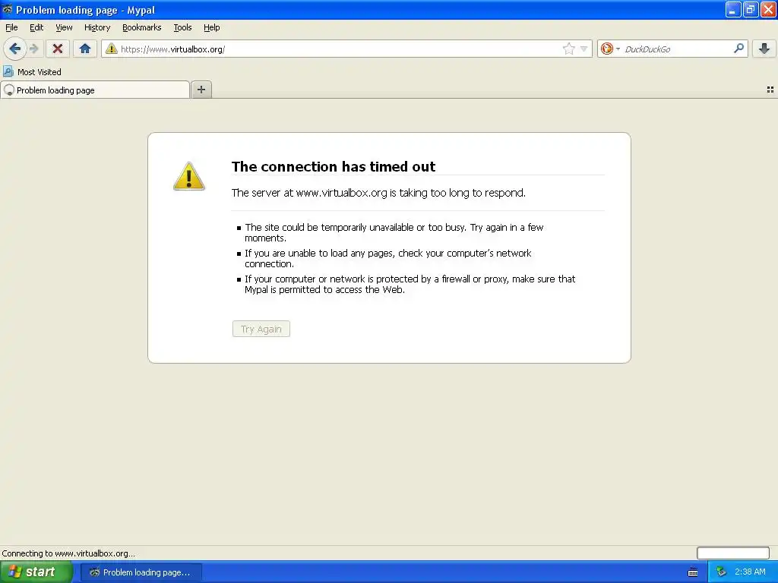Click the 'Connecting to www.virtualbox.org...' status text

pos(68,553)
